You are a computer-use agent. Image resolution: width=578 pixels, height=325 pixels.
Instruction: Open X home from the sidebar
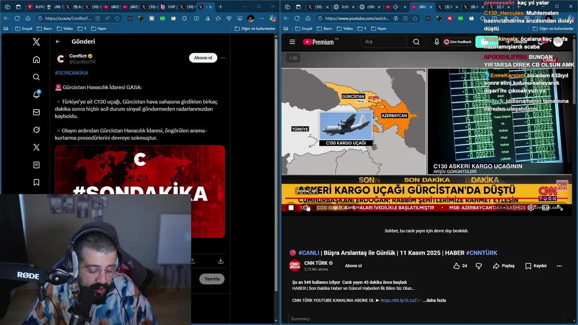tap(37, 60)
